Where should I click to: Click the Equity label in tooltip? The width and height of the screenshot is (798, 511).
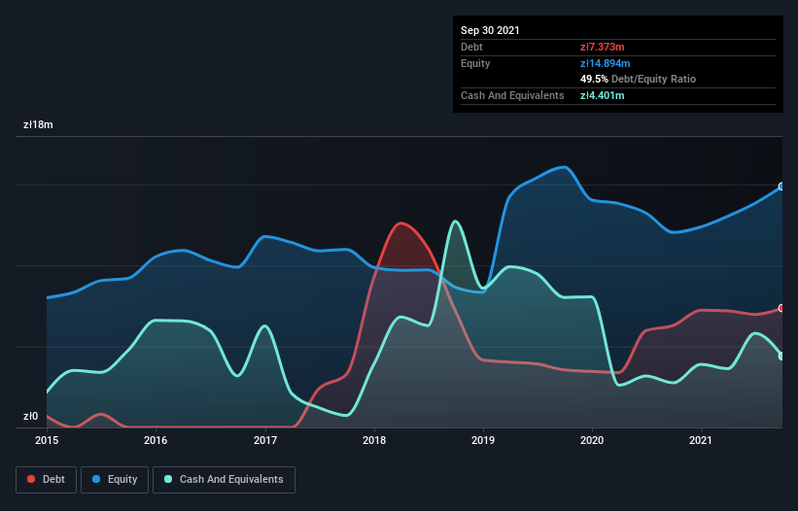pos(475,63)
